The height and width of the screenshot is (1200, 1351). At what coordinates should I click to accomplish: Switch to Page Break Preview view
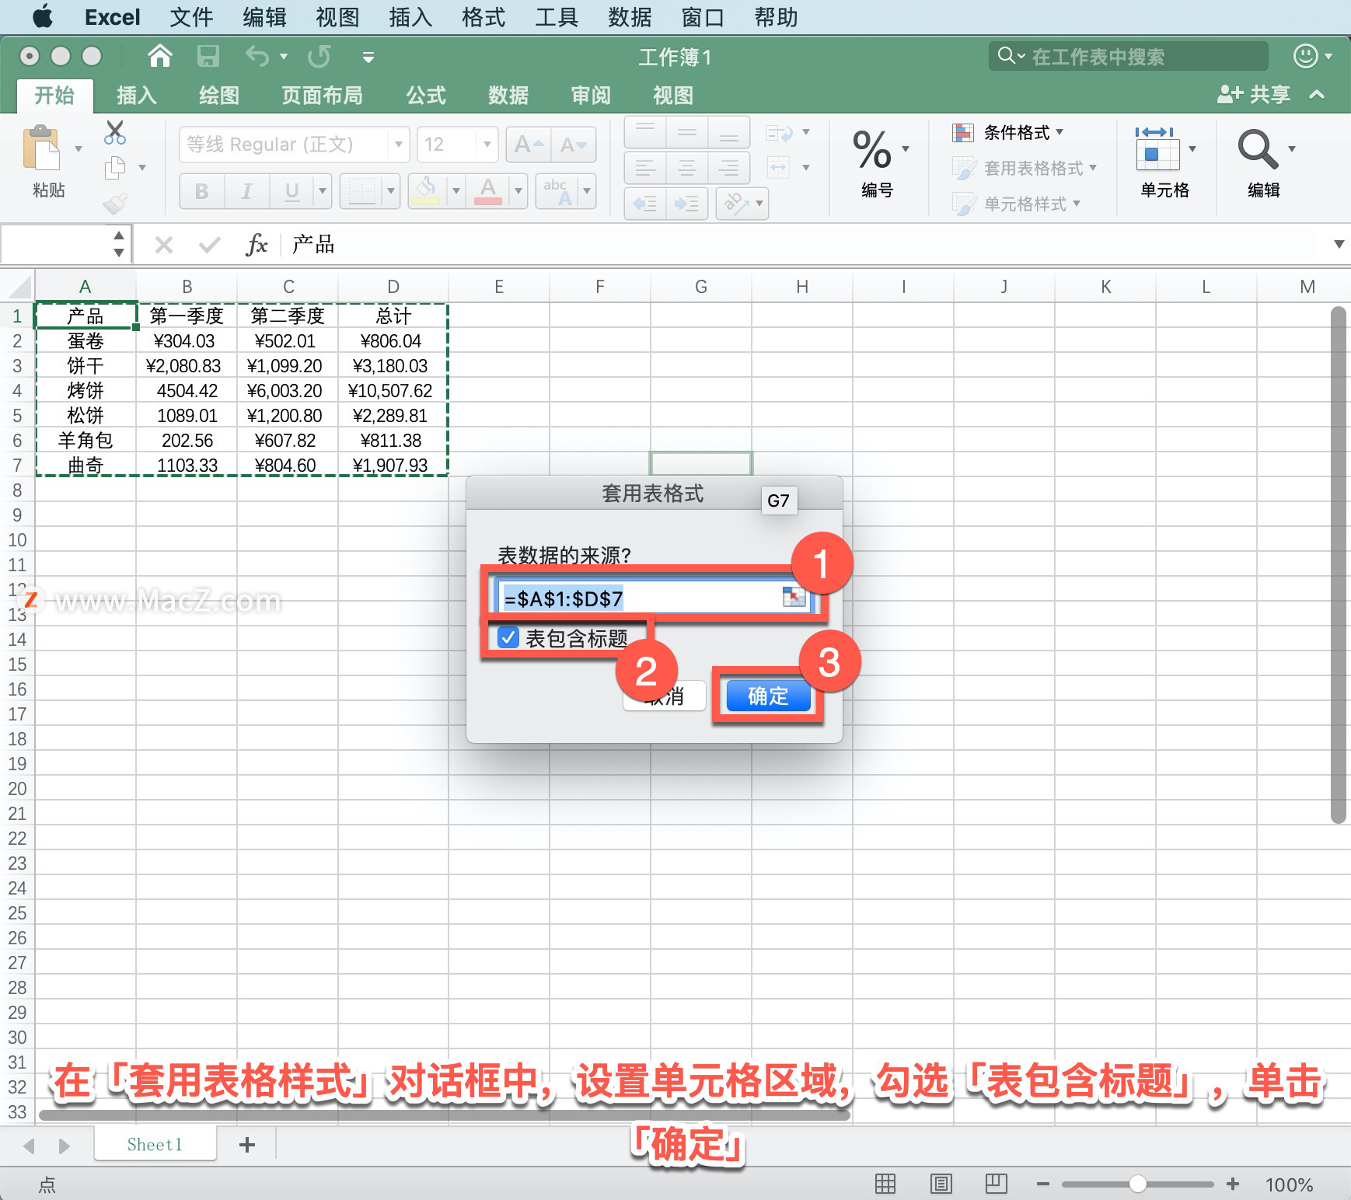click(x=996, y=1184)
